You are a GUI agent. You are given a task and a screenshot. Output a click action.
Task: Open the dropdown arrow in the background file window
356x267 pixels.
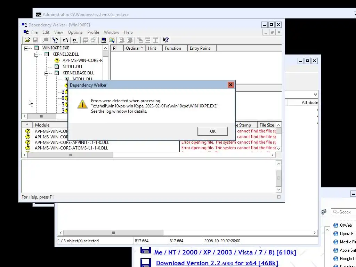[x=315, y=95]
